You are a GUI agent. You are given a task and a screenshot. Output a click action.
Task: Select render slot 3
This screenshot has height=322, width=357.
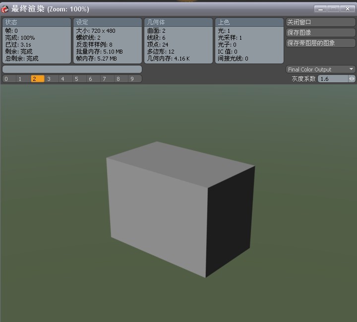[51, 79]
